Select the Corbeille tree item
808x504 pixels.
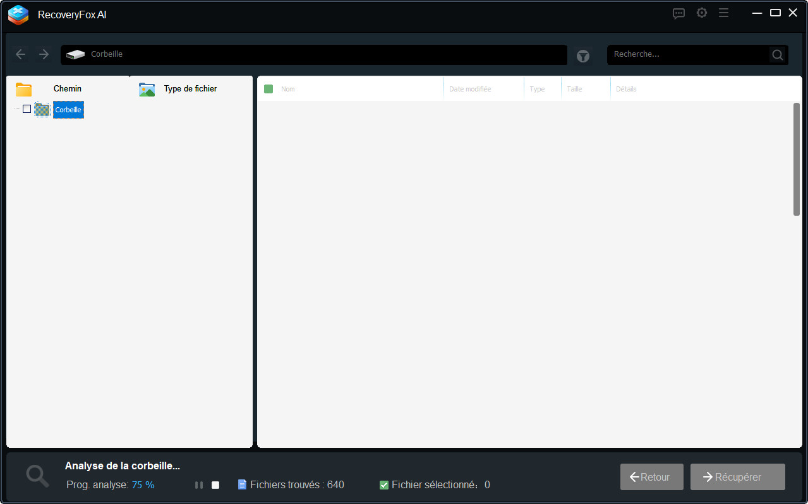tap(68, 110)
